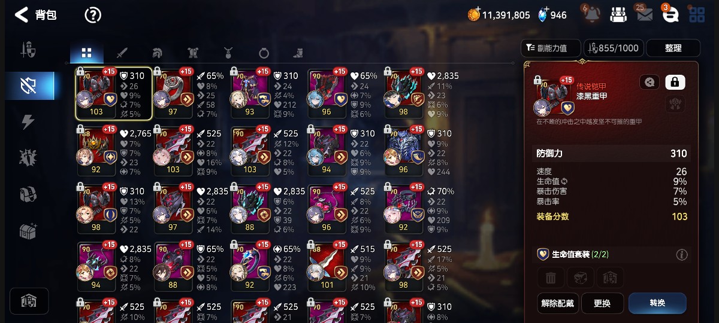Open the chat speech bubble icon
The image size is (719, 323).
pyautogui.click(x=671, y=15)
